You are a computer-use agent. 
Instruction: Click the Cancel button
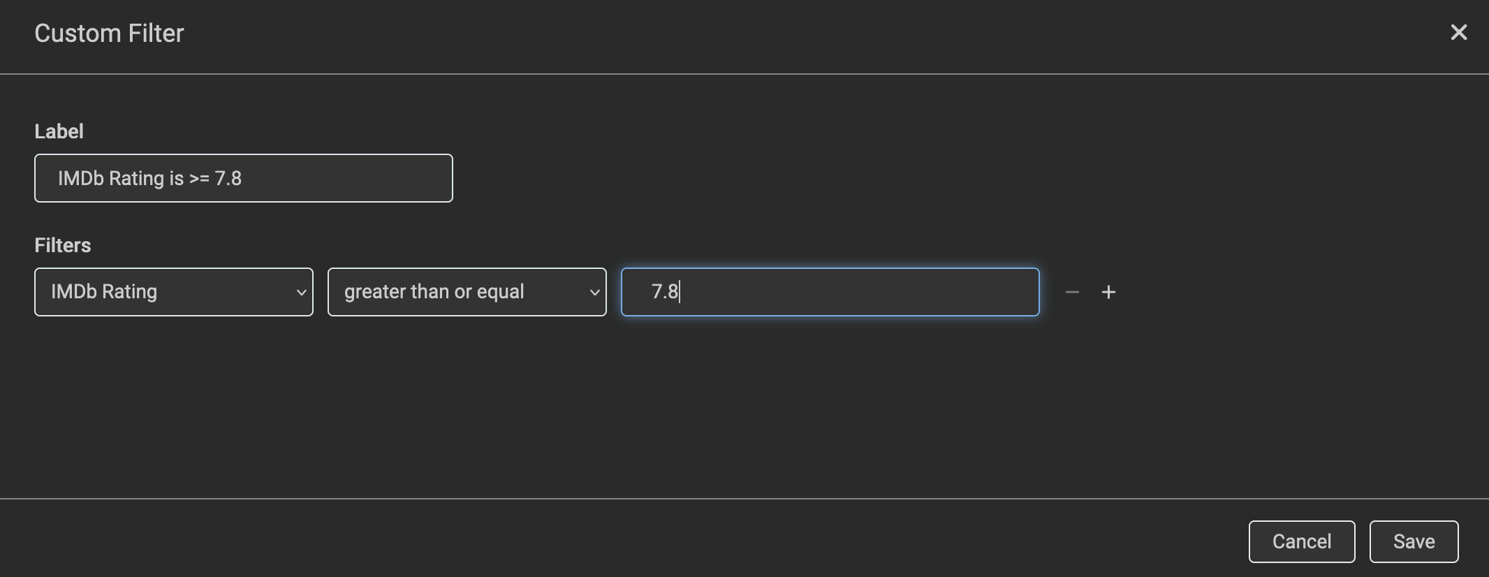coord(1300,541)
